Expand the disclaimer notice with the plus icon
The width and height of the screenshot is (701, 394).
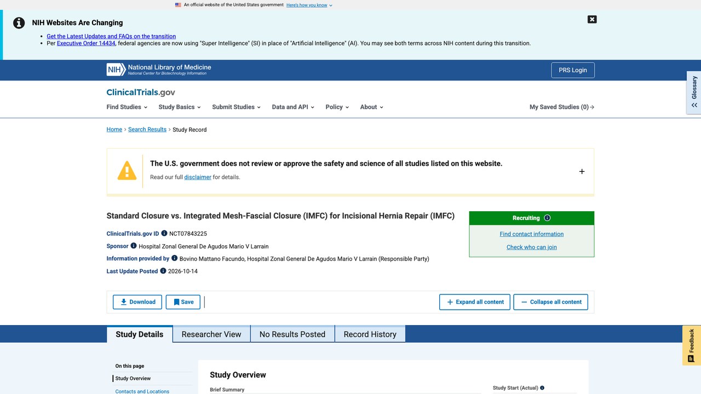click(582, 171)
